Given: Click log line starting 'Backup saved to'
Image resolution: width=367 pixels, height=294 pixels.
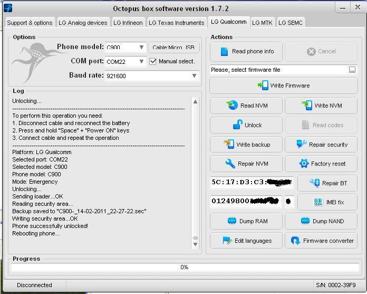Looking at the screenshot, I should click(79, 211).
